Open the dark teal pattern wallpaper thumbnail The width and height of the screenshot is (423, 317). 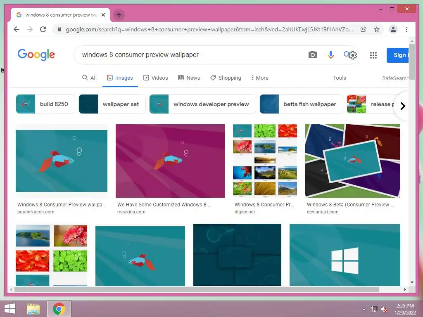[238, 255]
